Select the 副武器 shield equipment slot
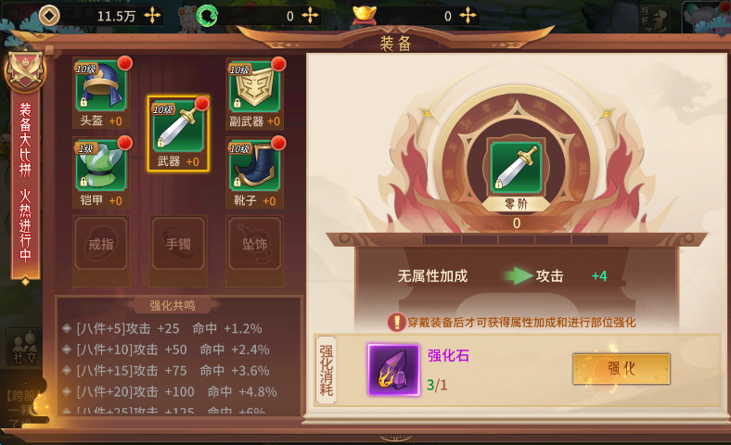Viewport: 731px width, 445px height. point(254,93)
